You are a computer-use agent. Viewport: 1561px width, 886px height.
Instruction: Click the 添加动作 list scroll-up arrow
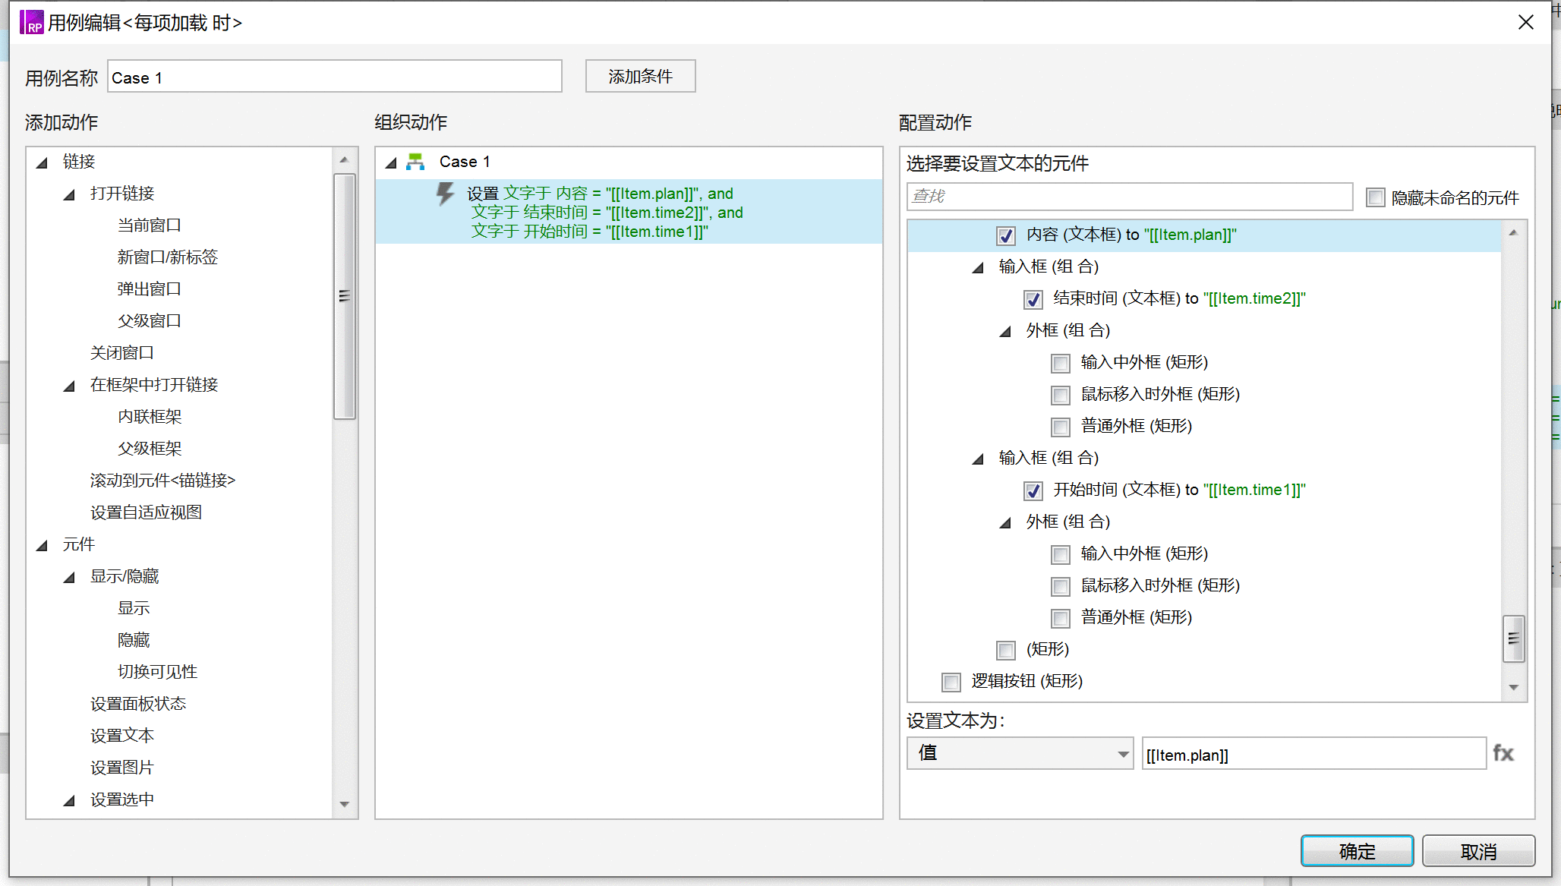pyautogui.click(x=345, y=159)
